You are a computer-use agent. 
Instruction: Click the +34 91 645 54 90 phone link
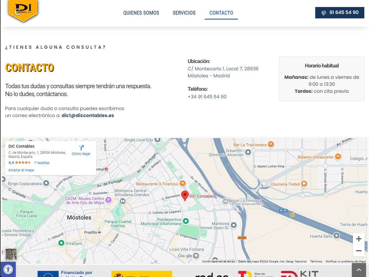tap(207, 97)
